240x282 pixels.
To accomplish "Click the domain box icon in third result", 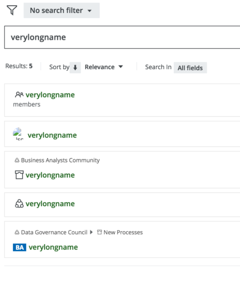I will tap(19, 175).
